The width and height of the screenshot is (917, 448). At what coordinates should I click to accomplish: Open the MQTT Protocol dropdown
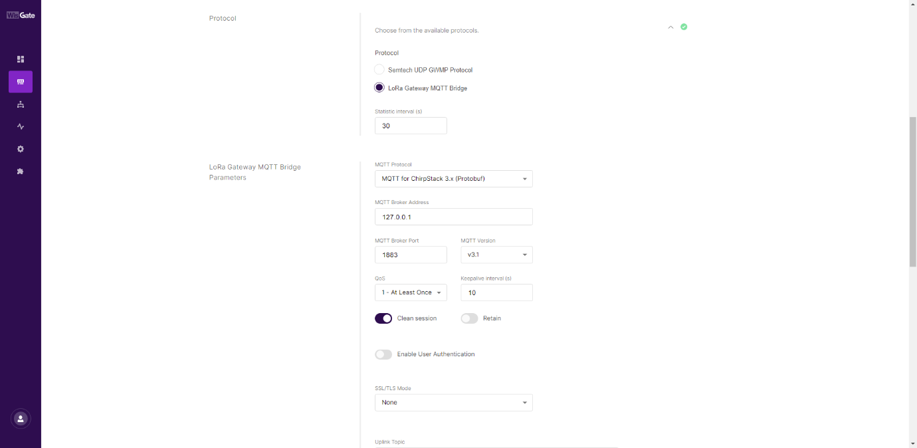pos(453,178)
